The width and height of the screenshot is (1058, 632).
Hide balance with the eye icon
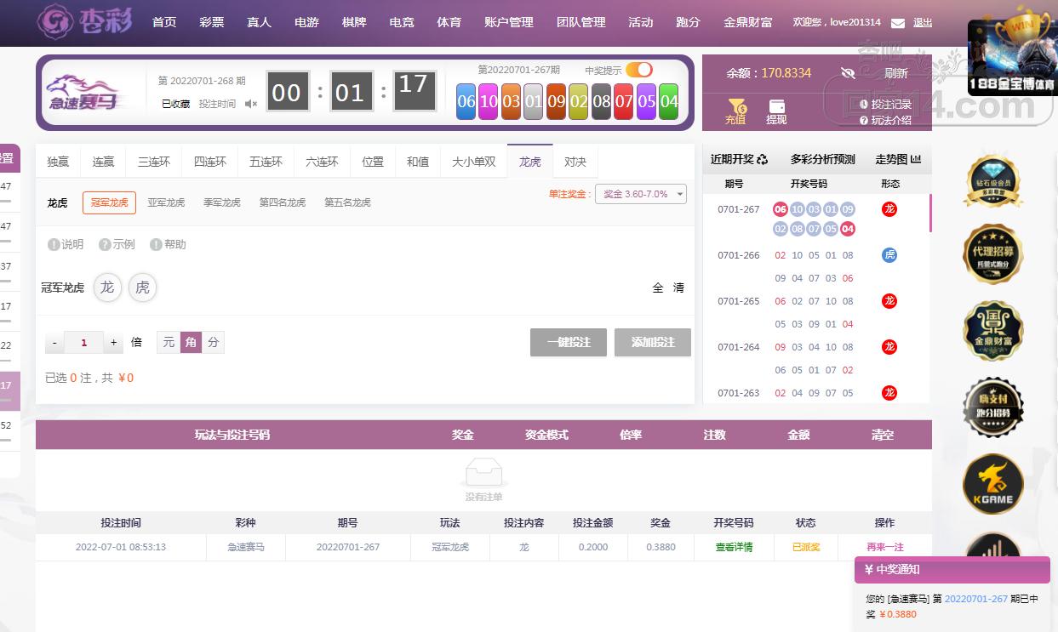point(847,74)
